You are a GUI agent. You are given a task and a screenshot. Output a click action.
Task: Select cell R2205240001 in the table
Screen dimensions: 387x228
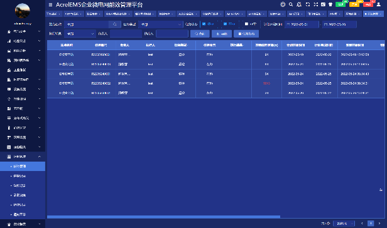(101, 74)
